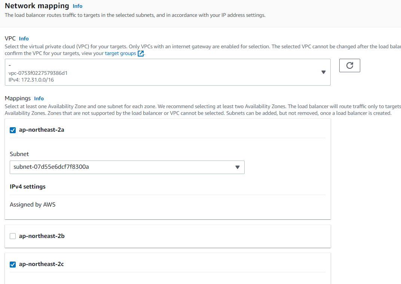The width and height of the screenshot is (401, 284).
Task: Click the ap-northeast-2c zone label text
Action: pyautogui.click(x=42, y=264)
